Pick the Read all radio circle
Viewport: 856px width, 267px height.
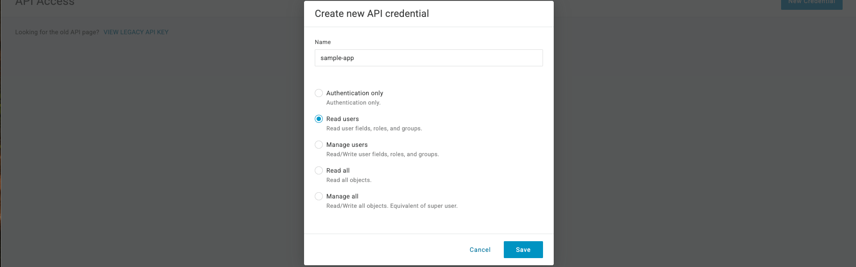(x=319, y=170)
